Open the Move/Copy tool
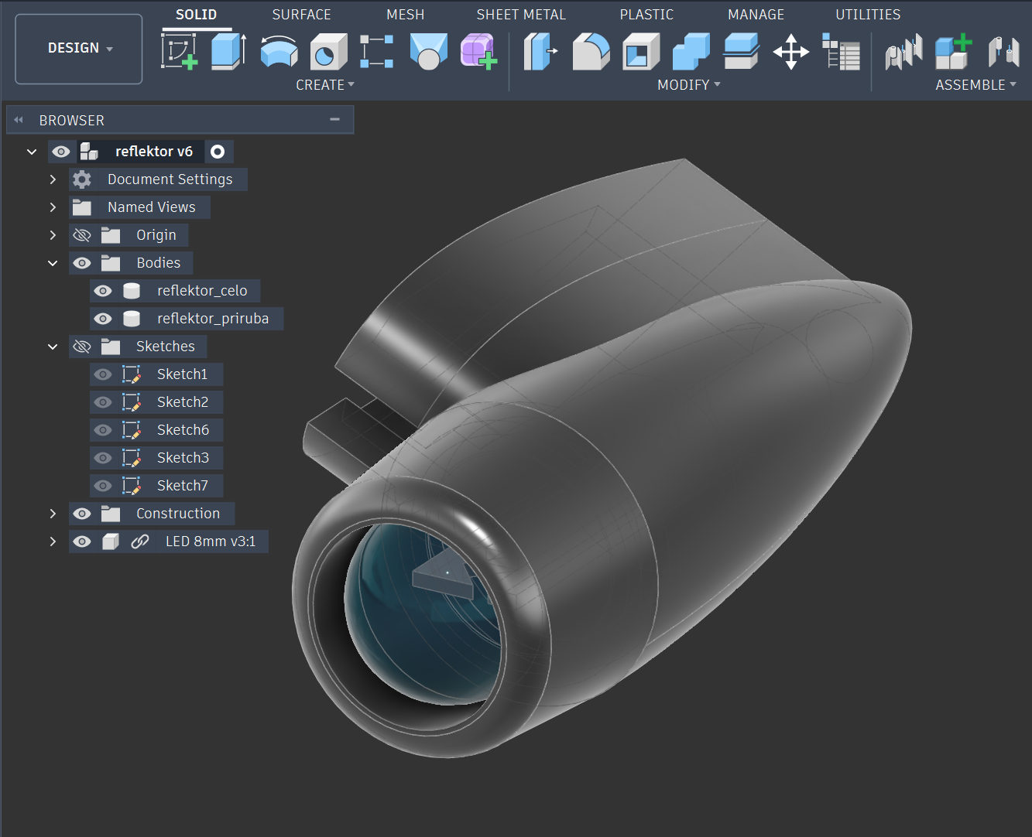 (790, 52)
